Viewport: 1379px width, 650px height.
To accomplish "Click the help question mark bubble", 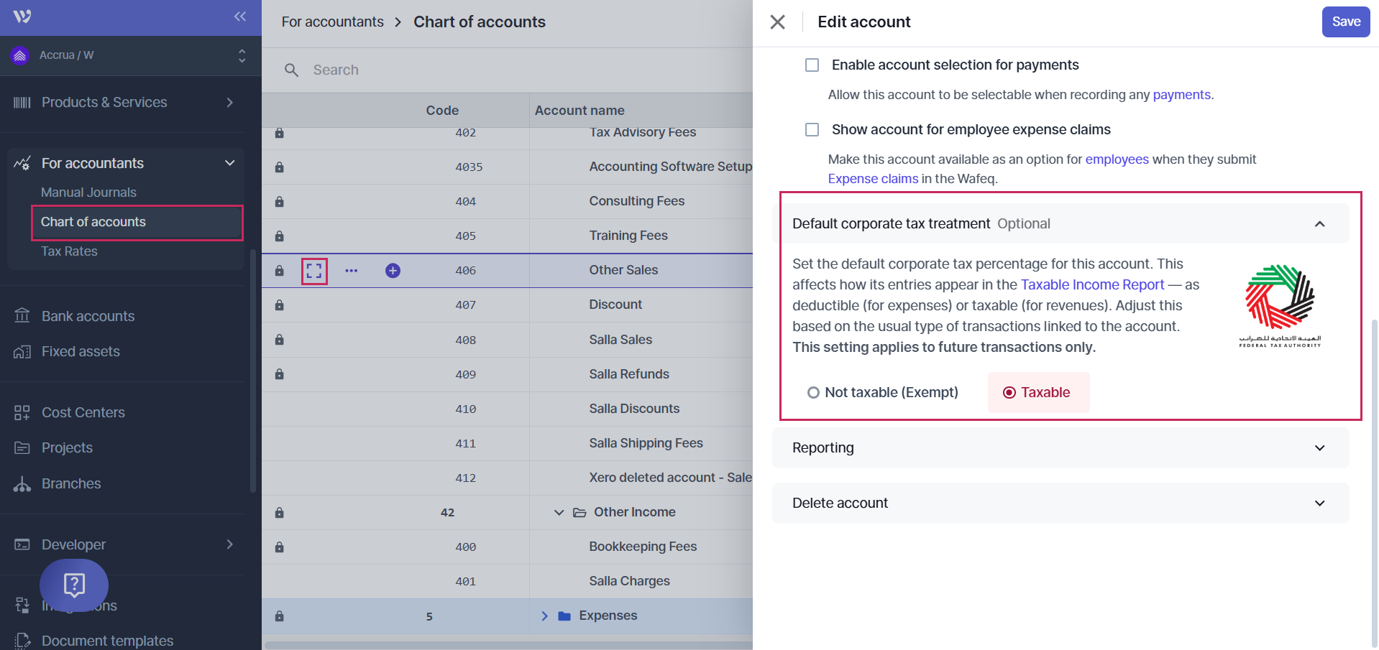I will [74, 585].
